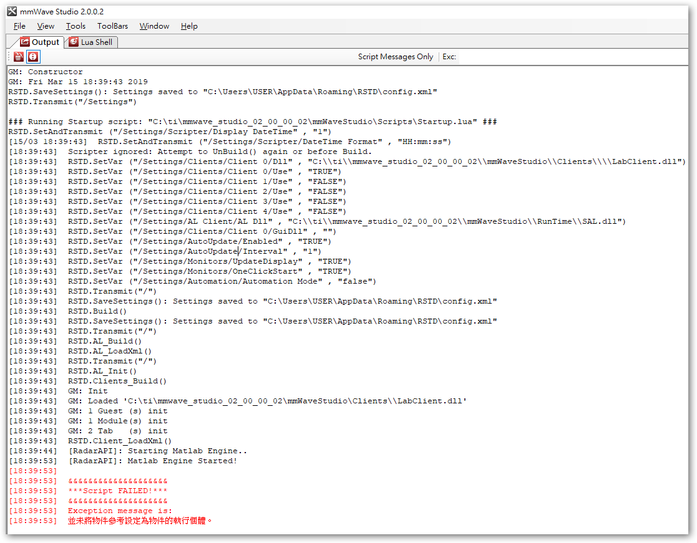Click the 'RSTD.Build()' log line
697x543 pixels.
pyautogui.click(x=68, y=311)
